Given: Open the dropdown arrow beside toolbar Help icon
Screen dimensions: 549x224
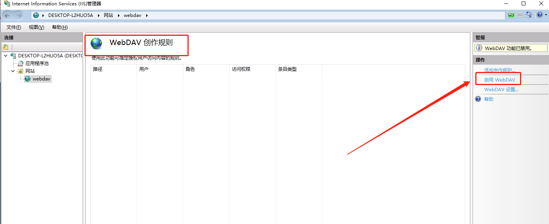Looking at the screenshot, I should point(546,15).
